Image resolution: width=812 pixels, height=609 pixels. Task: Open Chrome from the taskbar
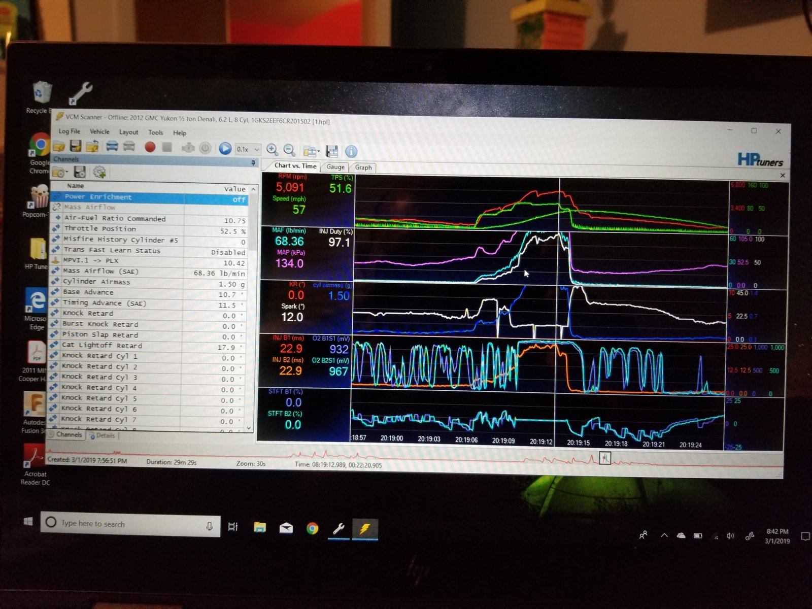(312, 529)
